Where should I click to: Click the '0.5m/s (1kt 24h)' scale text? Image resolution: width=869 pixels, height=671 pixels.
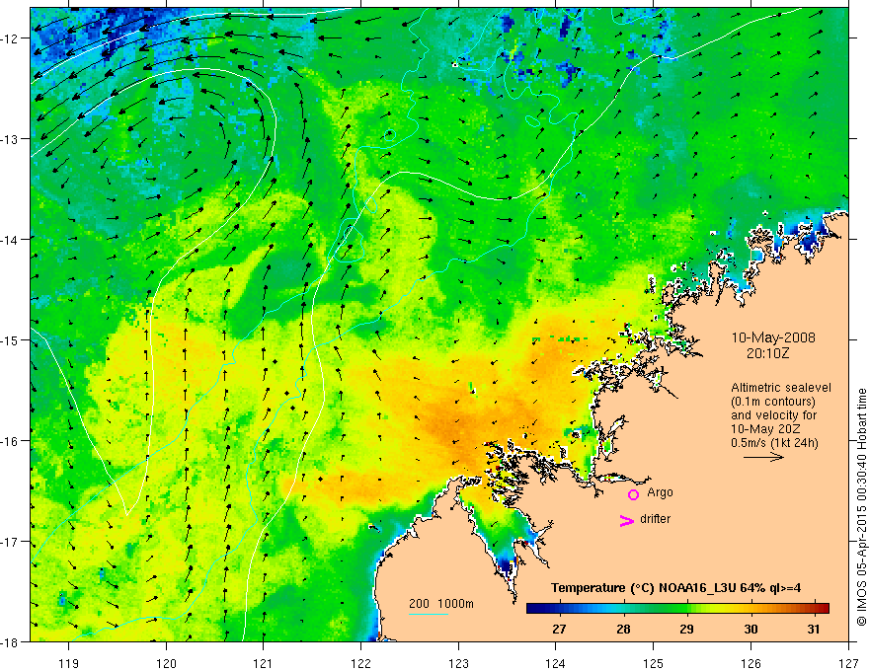[x=775, y=443]
